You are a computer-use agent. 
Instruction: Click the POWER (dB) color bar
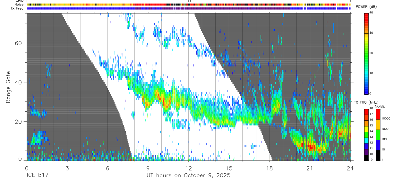(366, 53)
